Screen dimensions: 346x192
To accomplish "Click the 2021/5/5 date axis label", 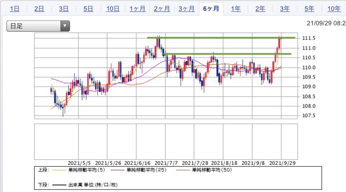I will pyautogui.click(x=79, y=163).
